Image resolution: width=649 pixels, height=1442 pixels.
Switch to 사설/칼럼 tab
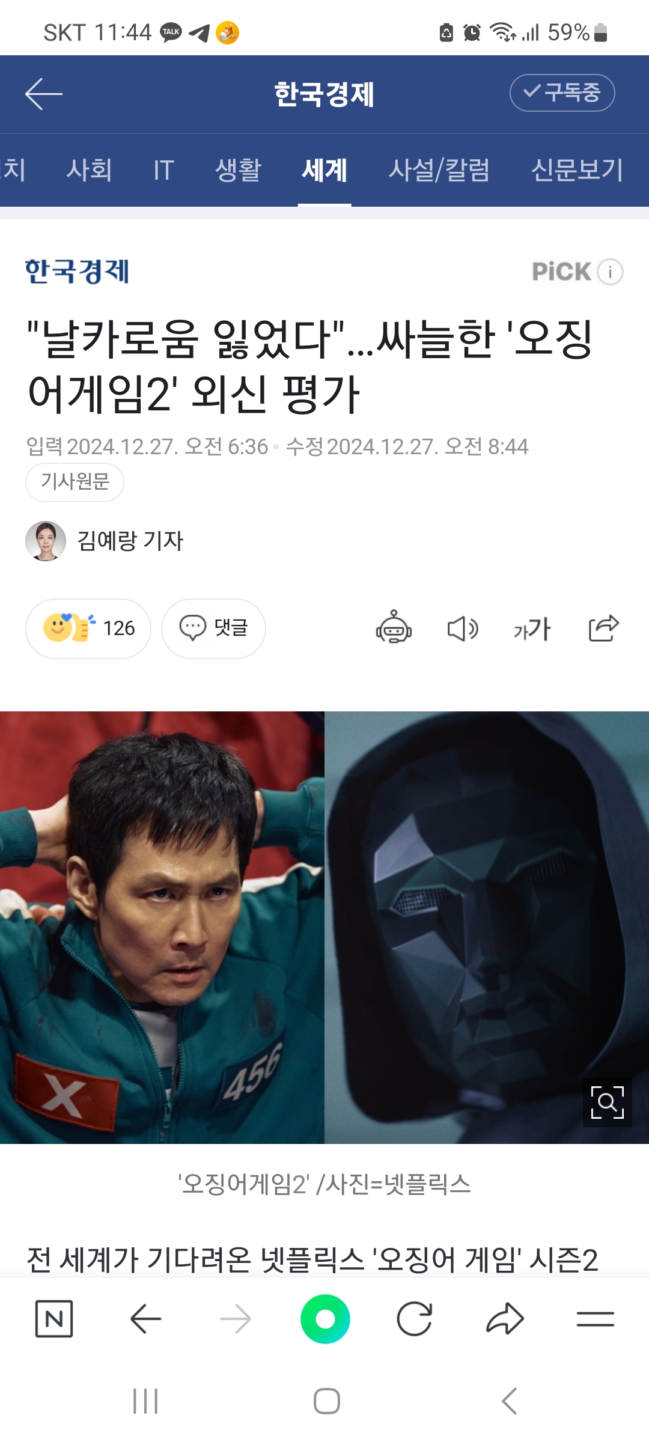(439, 170)
